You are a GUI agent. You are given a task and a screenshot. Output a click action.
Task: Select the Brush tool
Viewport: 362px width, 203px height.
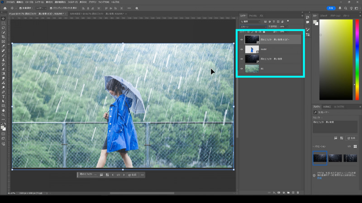tap(3, 55)
